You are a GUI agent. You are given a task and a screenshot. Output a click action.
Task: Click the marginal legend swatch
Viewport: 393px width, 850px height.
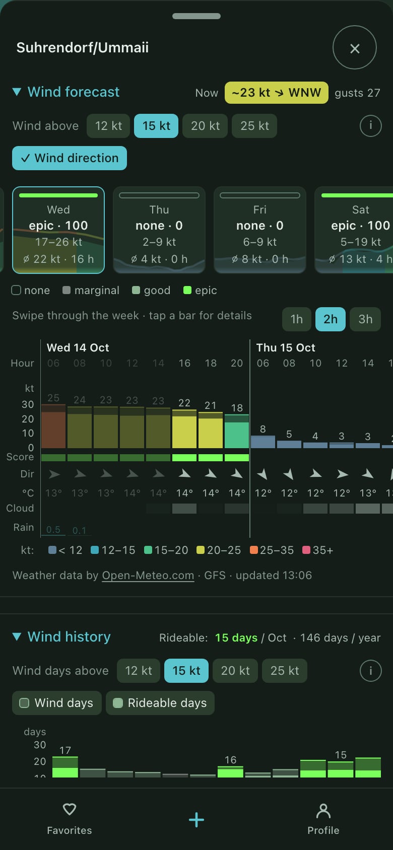[x=67, y=290]
